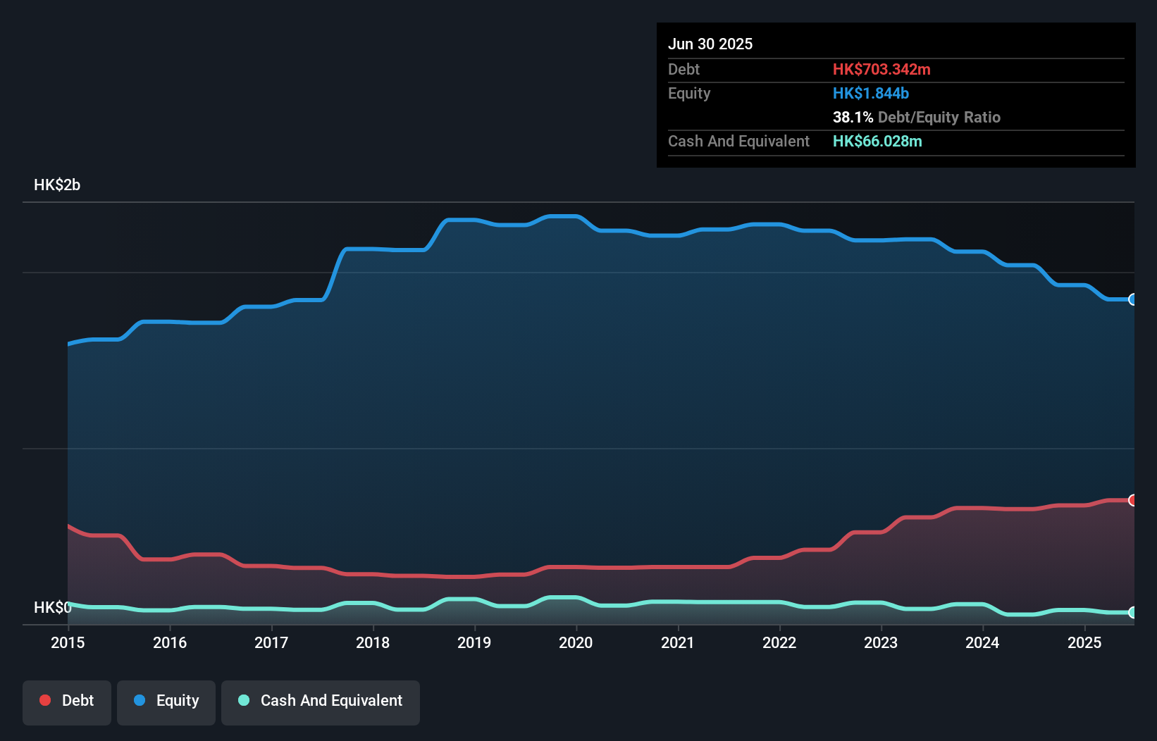Screen dimensions: 1157x741
Task: Expand the Jun 30 2025 tooltip panel
Action: pos(710,44)
